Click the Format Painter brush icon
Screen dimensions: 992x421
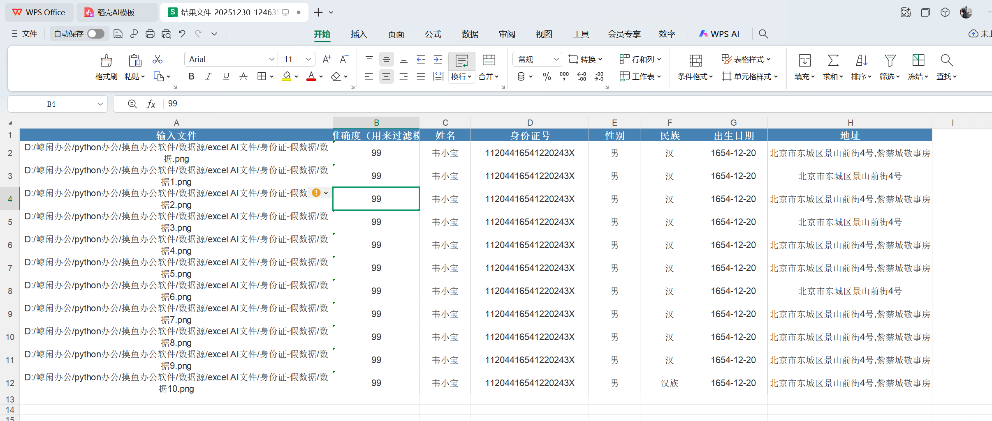click(x=106, y=61)
